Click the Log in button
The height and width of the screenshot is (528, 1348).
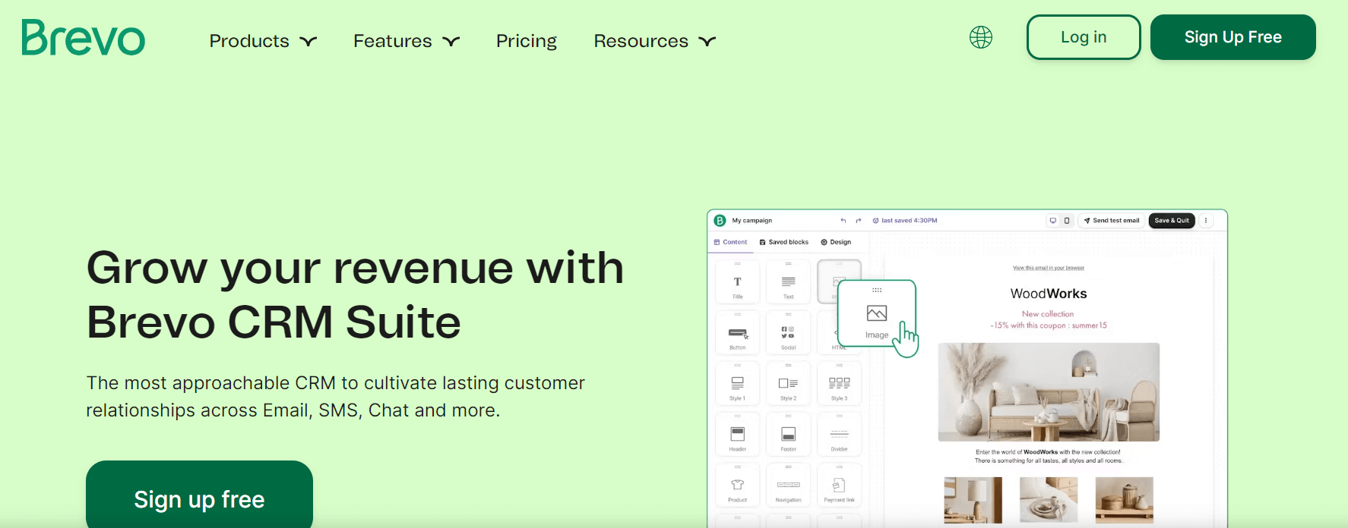1084,37
